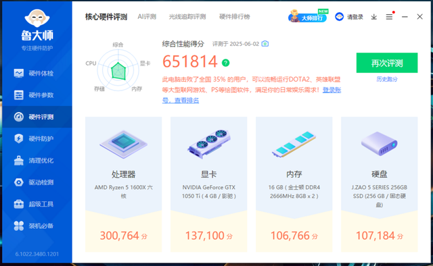433x266 pixels.
Task: Click memory score 106,766 分
Action: (294, 236)
